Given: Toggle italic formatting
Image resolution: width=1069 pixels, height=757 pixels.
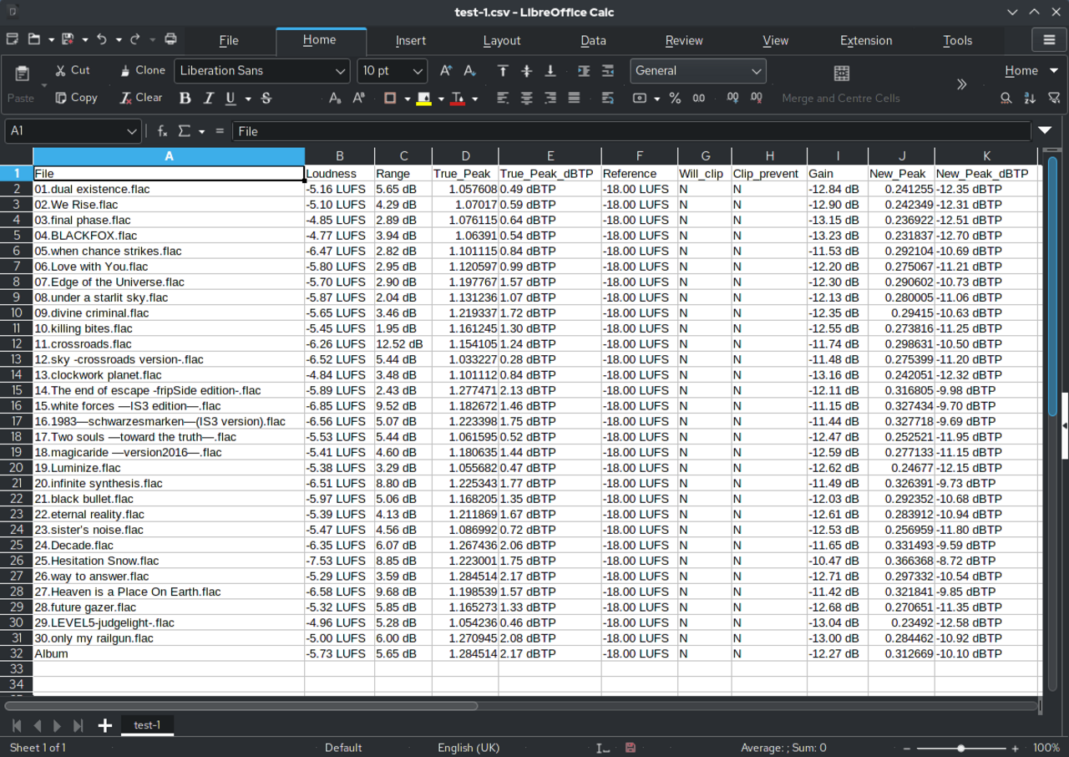Looking at the screenshot, I should coord(207,98).
